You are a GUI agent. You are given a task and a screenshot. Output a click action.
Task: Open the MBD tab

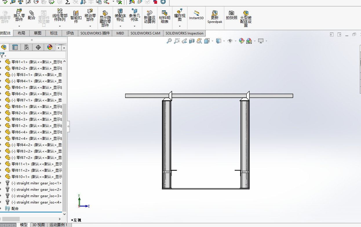pyautogui.click(x=120, y=33)
